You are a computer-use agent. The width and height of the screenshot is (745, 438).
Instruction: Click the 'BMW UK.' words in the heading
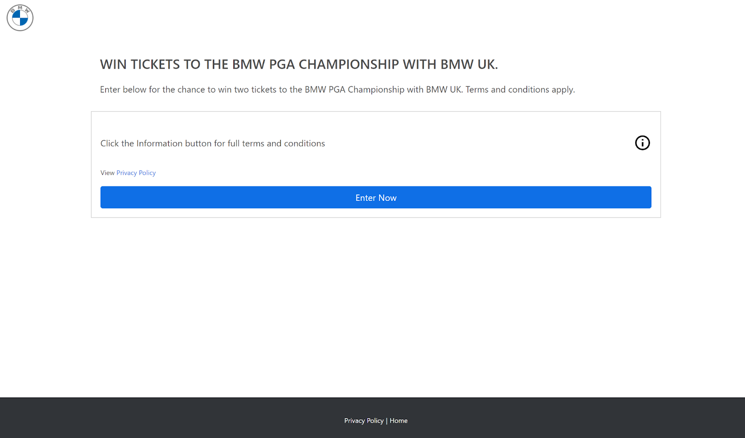(x=469, y=64)
